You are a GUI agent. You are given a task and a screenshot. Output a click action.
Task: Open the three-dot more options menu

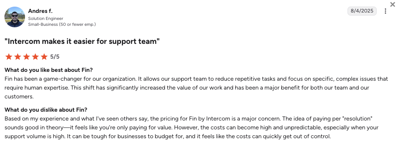[x=385, y=11]
